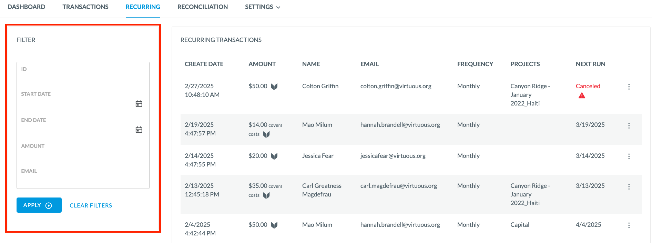The width and height of the screenshot is (652, 243).
Task: Open the Reconciliation tab
Action: coord(203,7)
